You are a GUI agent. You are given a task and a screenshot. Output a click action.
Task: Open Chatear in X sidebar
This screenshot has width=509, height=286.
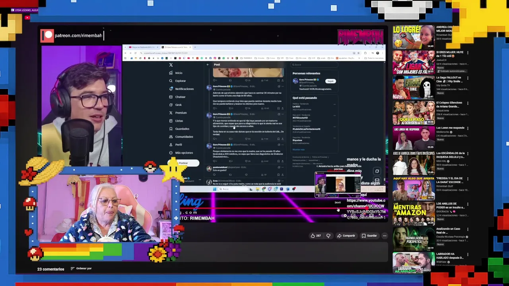(x=177, y=97)
